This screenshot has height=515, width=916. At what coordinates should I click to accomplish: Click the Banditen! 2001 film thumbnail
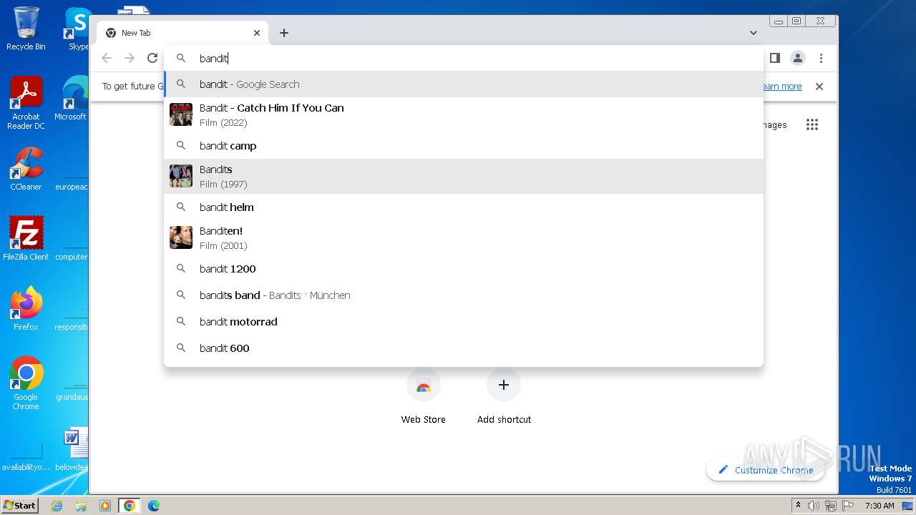[x=181, y=237]
